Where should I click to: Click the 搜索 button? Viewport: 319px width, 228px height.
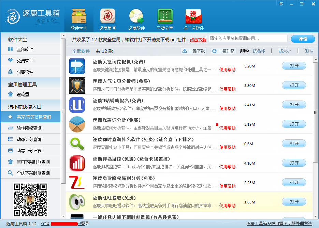tap(303, 39)
